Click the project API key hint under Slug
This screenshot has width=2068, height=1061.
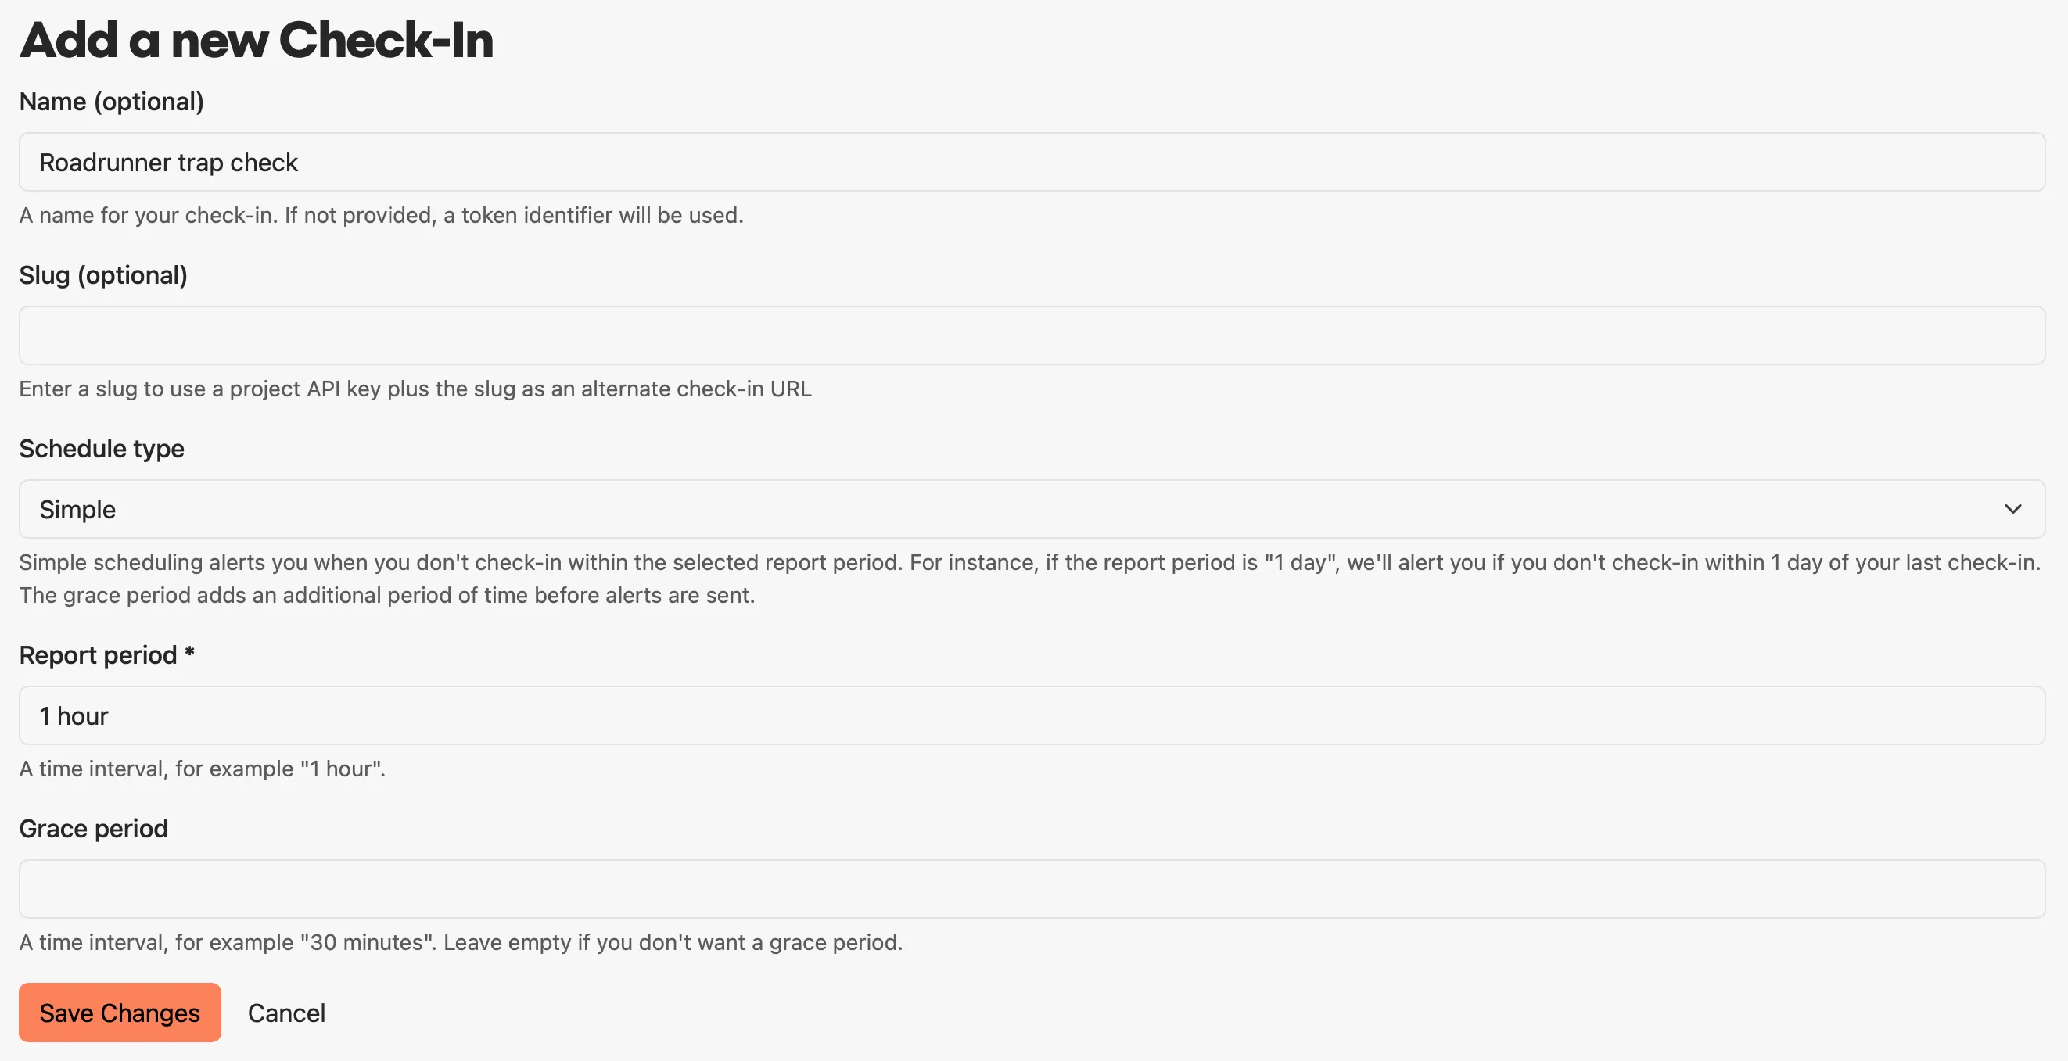click(415, 389)
